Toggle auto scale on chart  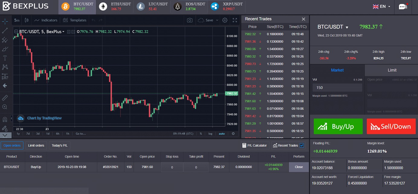click(x=222, y=134)
